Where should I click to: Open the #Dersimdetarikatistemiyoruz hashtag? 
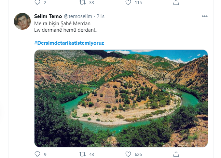click(x=69, y=42)
